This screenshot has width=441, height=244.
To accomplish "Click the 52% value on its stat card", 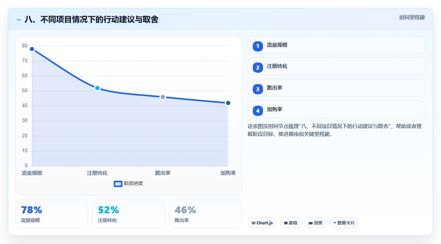I will click(x=108, y=210).
